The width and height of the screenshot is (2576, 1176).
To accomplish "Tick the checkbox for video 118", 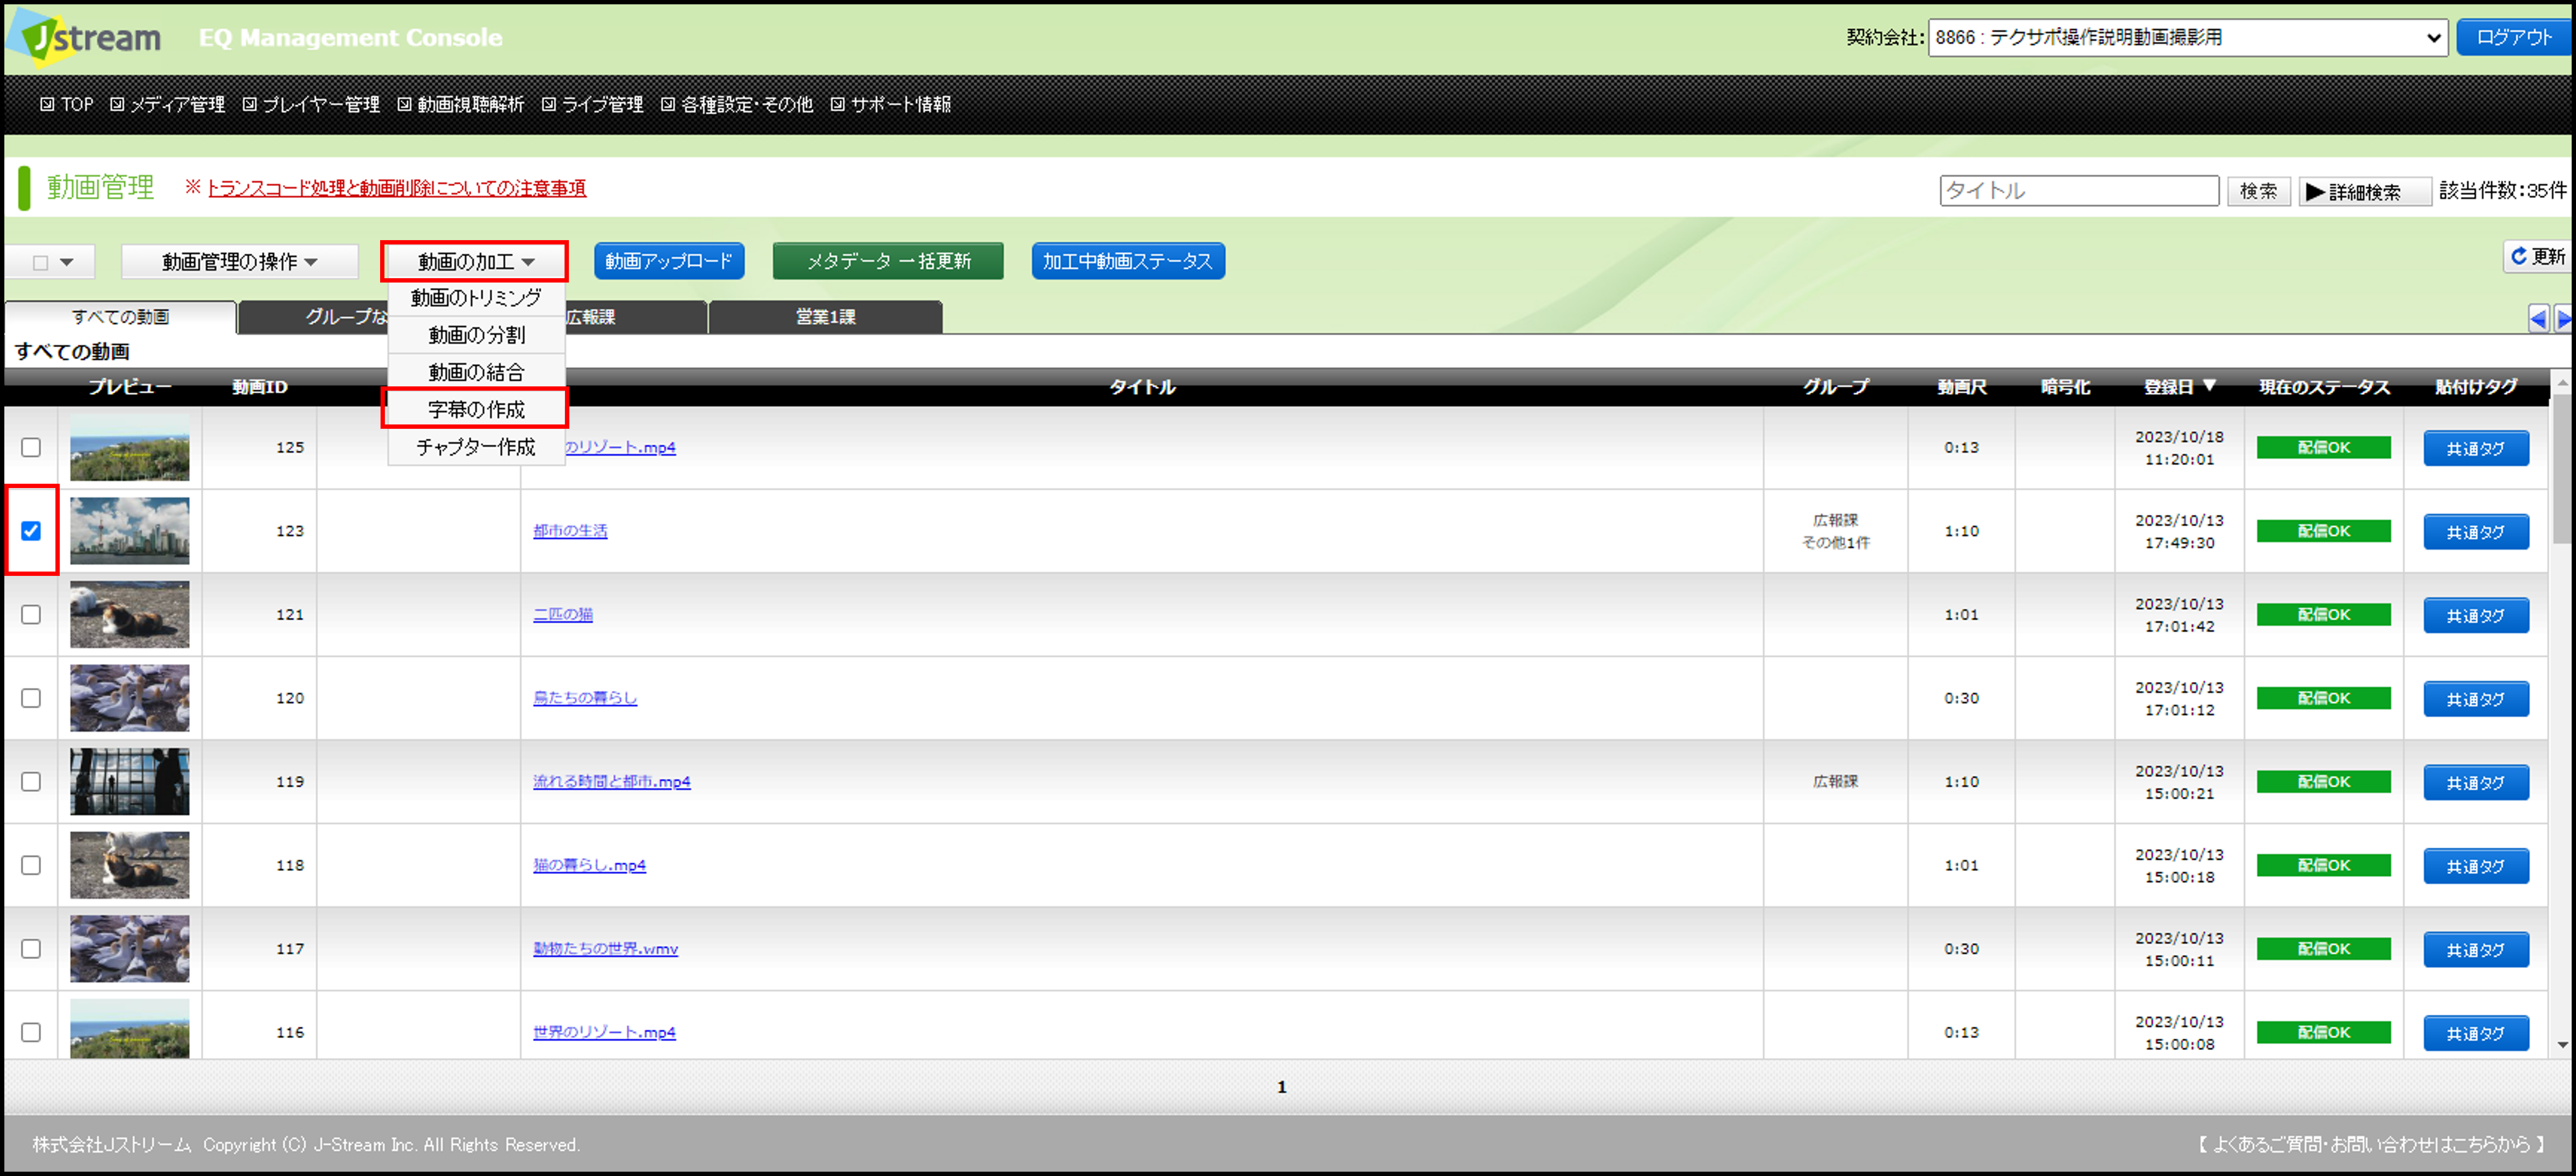I will tap(31, 865).
